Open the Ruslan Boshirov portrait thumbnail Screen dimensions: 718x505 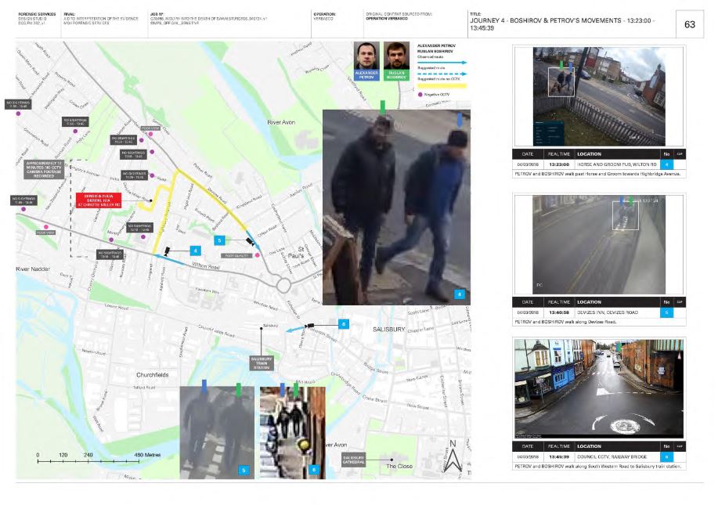(x=398, y=56)
